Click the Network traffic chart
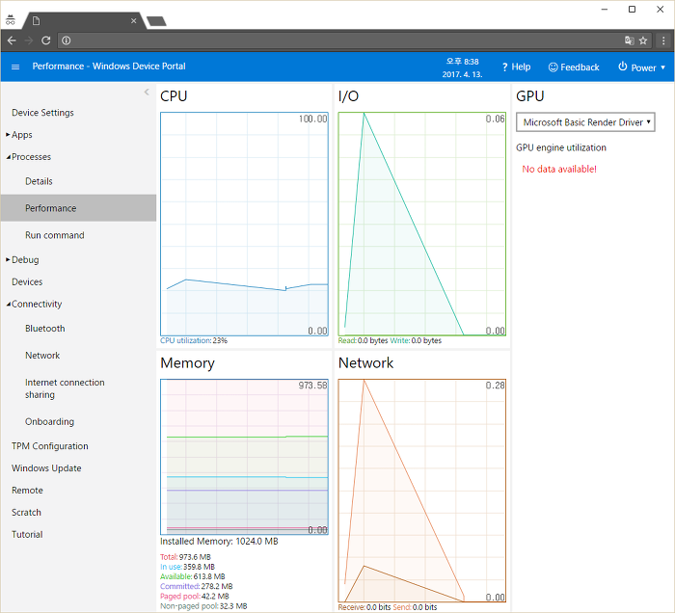This screenshot has height=613, width=675. 422,491
